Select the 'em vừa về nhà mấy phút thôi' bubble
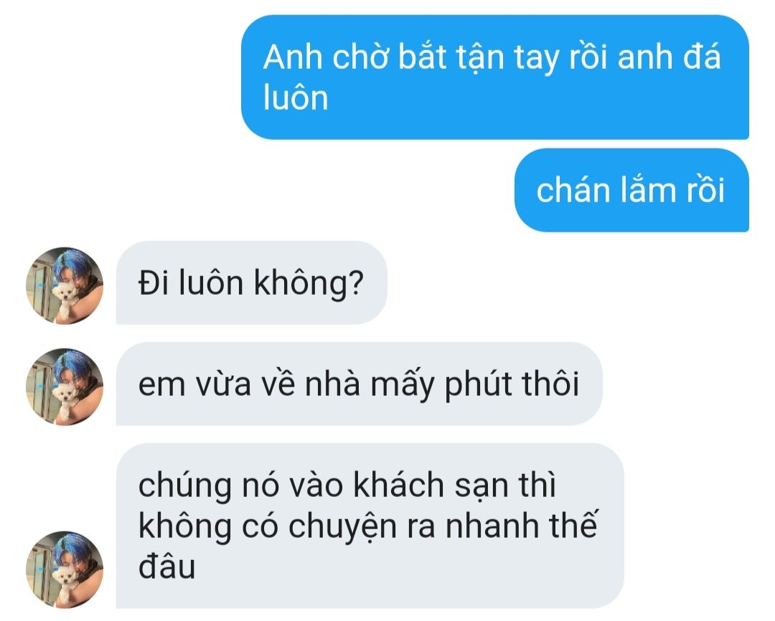 (x=360, y=384)
